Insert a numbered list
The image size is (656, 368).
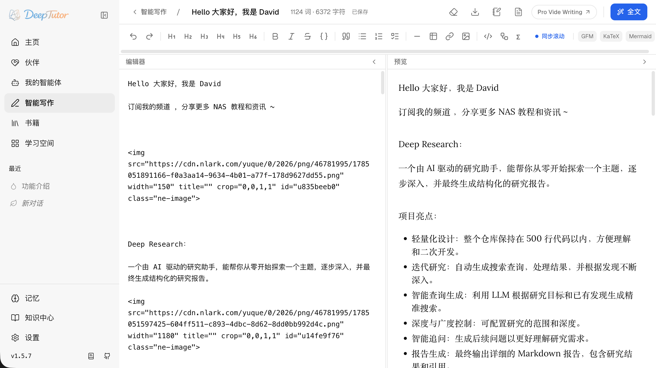[x=379, y=36]
